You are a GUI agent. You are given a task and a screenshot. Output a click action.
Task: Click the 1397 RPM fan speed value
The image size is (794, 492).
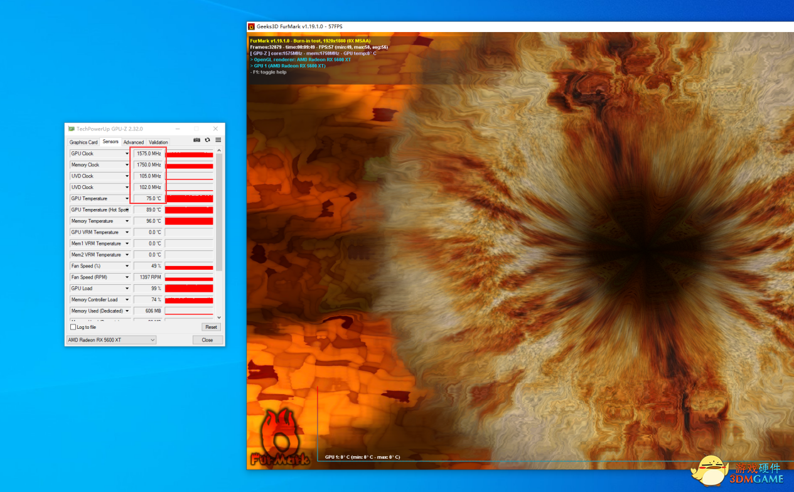[148, 277]
